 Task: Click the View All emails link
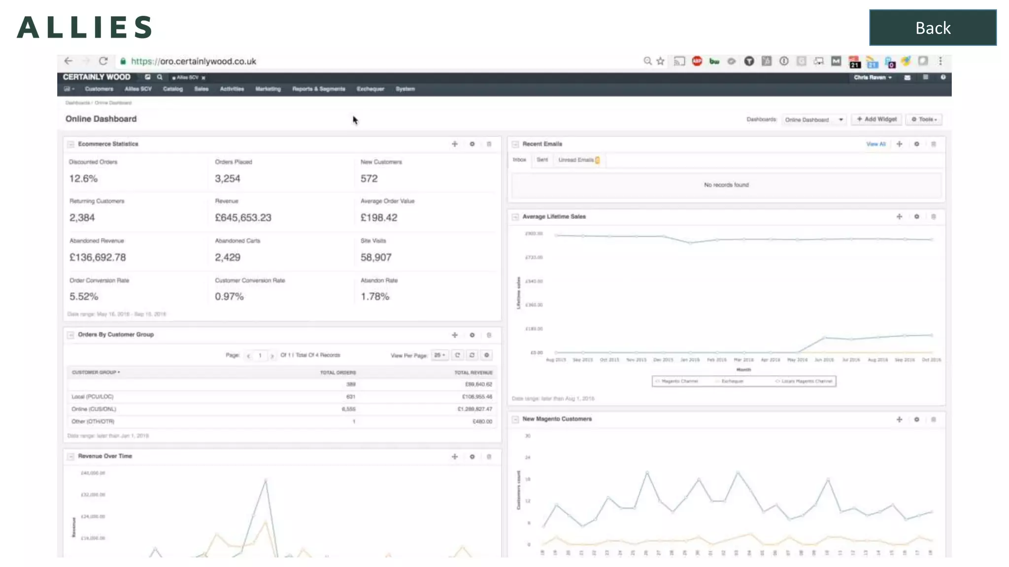coord(875,144)
